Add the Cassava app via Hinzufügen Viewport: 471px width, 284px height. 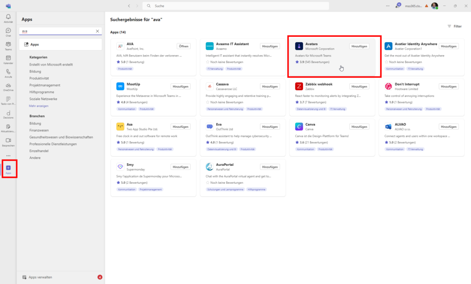click(270, 86)
